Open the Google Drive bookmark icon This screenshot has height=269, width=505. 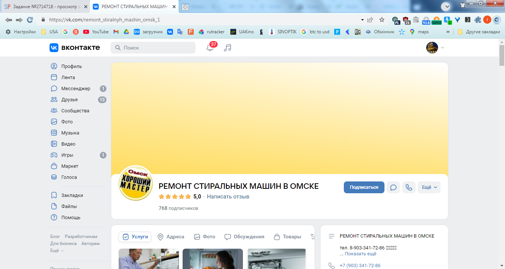click(x=126, y=32)
